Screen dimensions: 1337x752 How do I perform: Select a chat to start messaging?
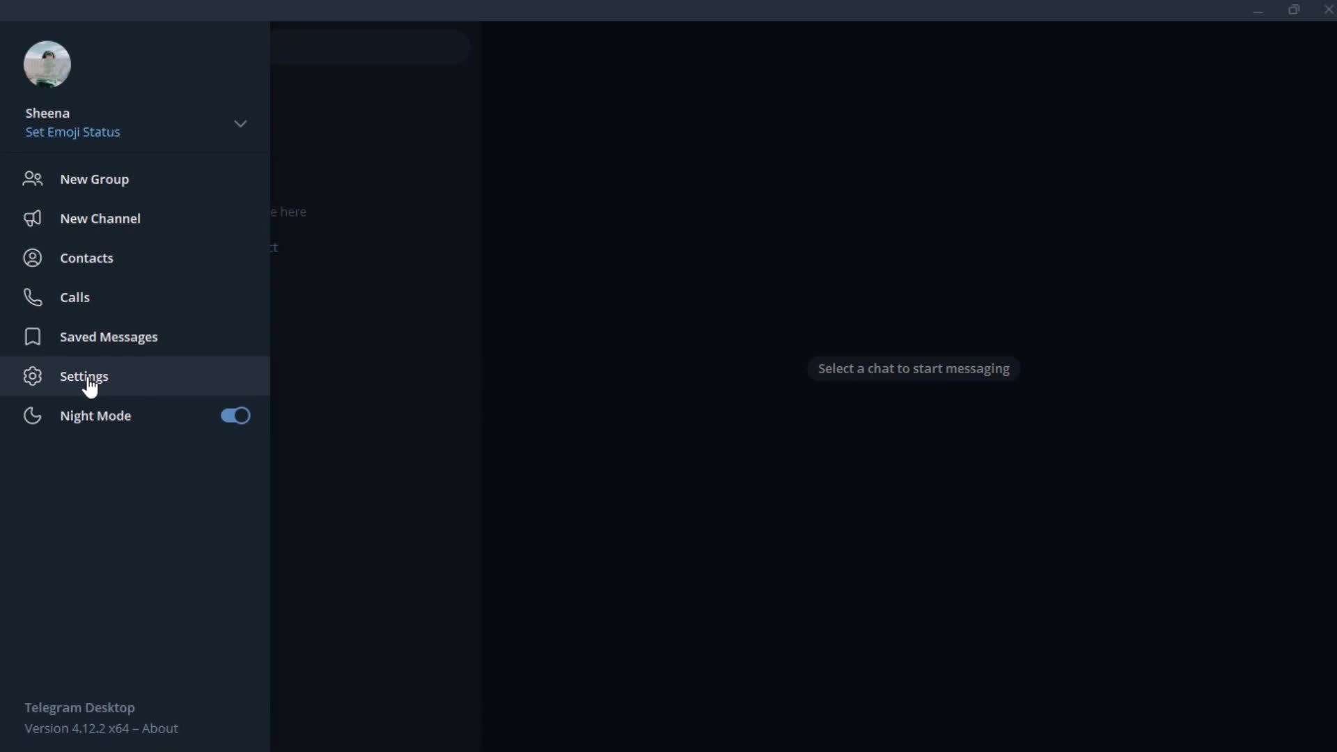(x=913, y=367)
